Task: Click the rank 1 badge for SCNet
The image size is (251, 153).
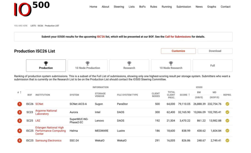Action: click(20, 104)
